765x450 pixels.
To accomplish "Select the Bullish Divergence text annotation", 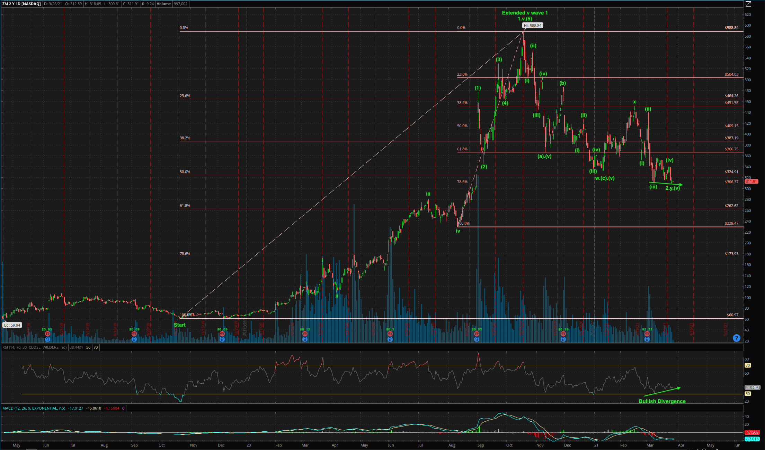I will tap(662, 401).
